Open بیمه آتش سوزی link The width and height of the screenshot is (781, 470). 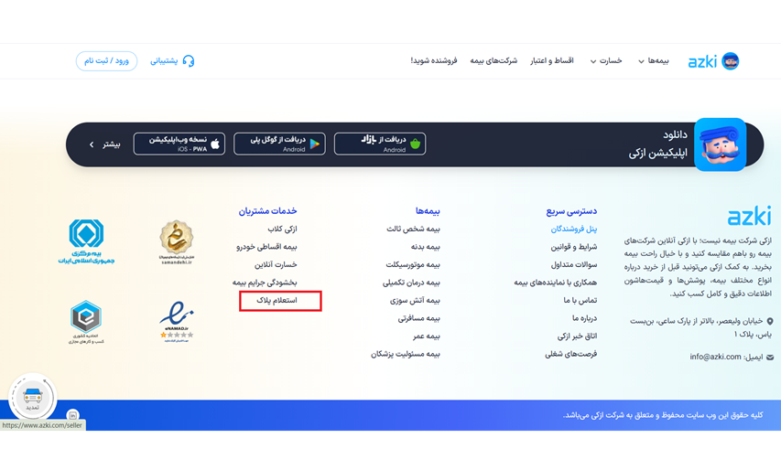tap(415, 301)
